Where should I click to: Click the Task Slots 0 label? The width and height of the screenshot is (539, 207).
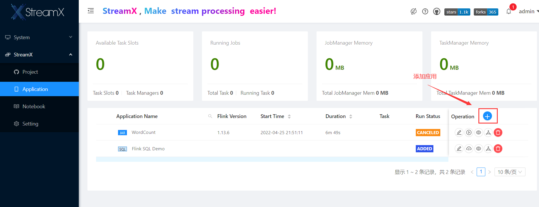tap(106, 93)
